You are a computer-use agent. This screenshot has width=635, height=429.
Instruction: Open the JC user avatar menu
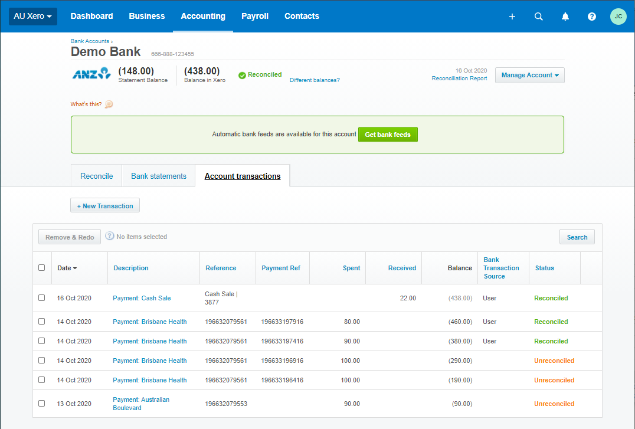(618, 16)
